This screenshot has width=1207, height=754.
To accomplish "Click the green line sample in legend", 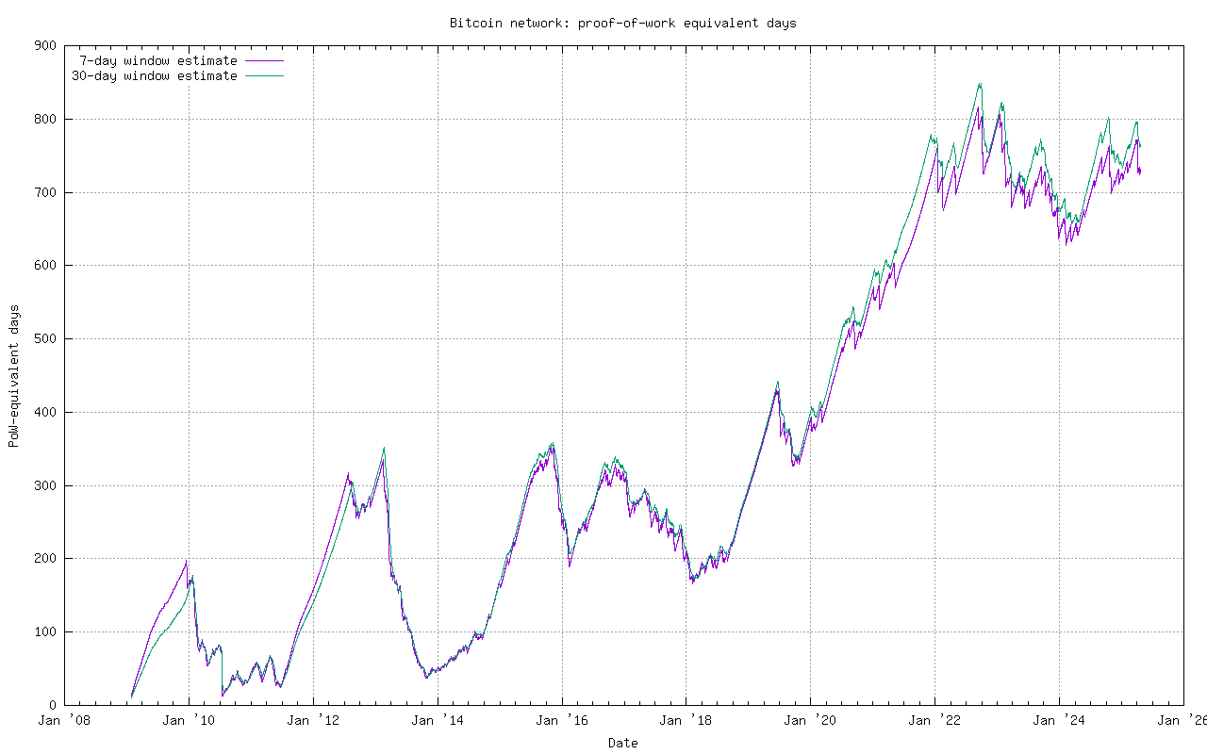I will [x=264, y=75].
